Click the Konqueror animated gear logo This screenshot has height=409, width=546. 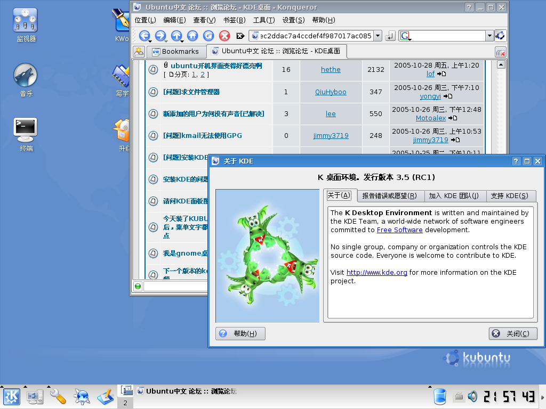point(500,36)
